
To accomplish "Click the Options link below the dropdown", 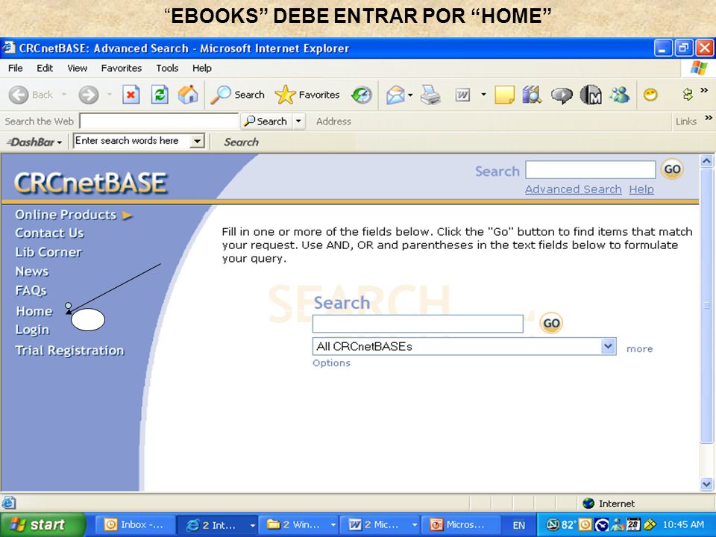I will point(331,363).
